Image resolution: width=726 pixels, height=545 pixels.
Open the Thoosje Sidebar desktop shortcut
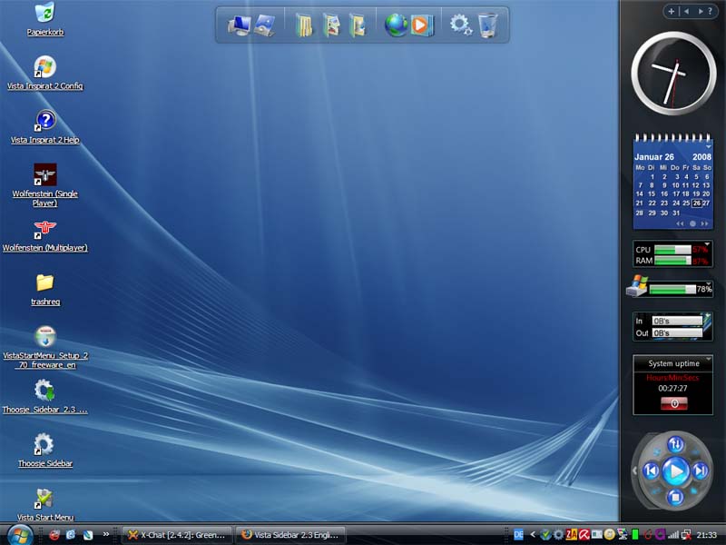(x=44, y=445)
